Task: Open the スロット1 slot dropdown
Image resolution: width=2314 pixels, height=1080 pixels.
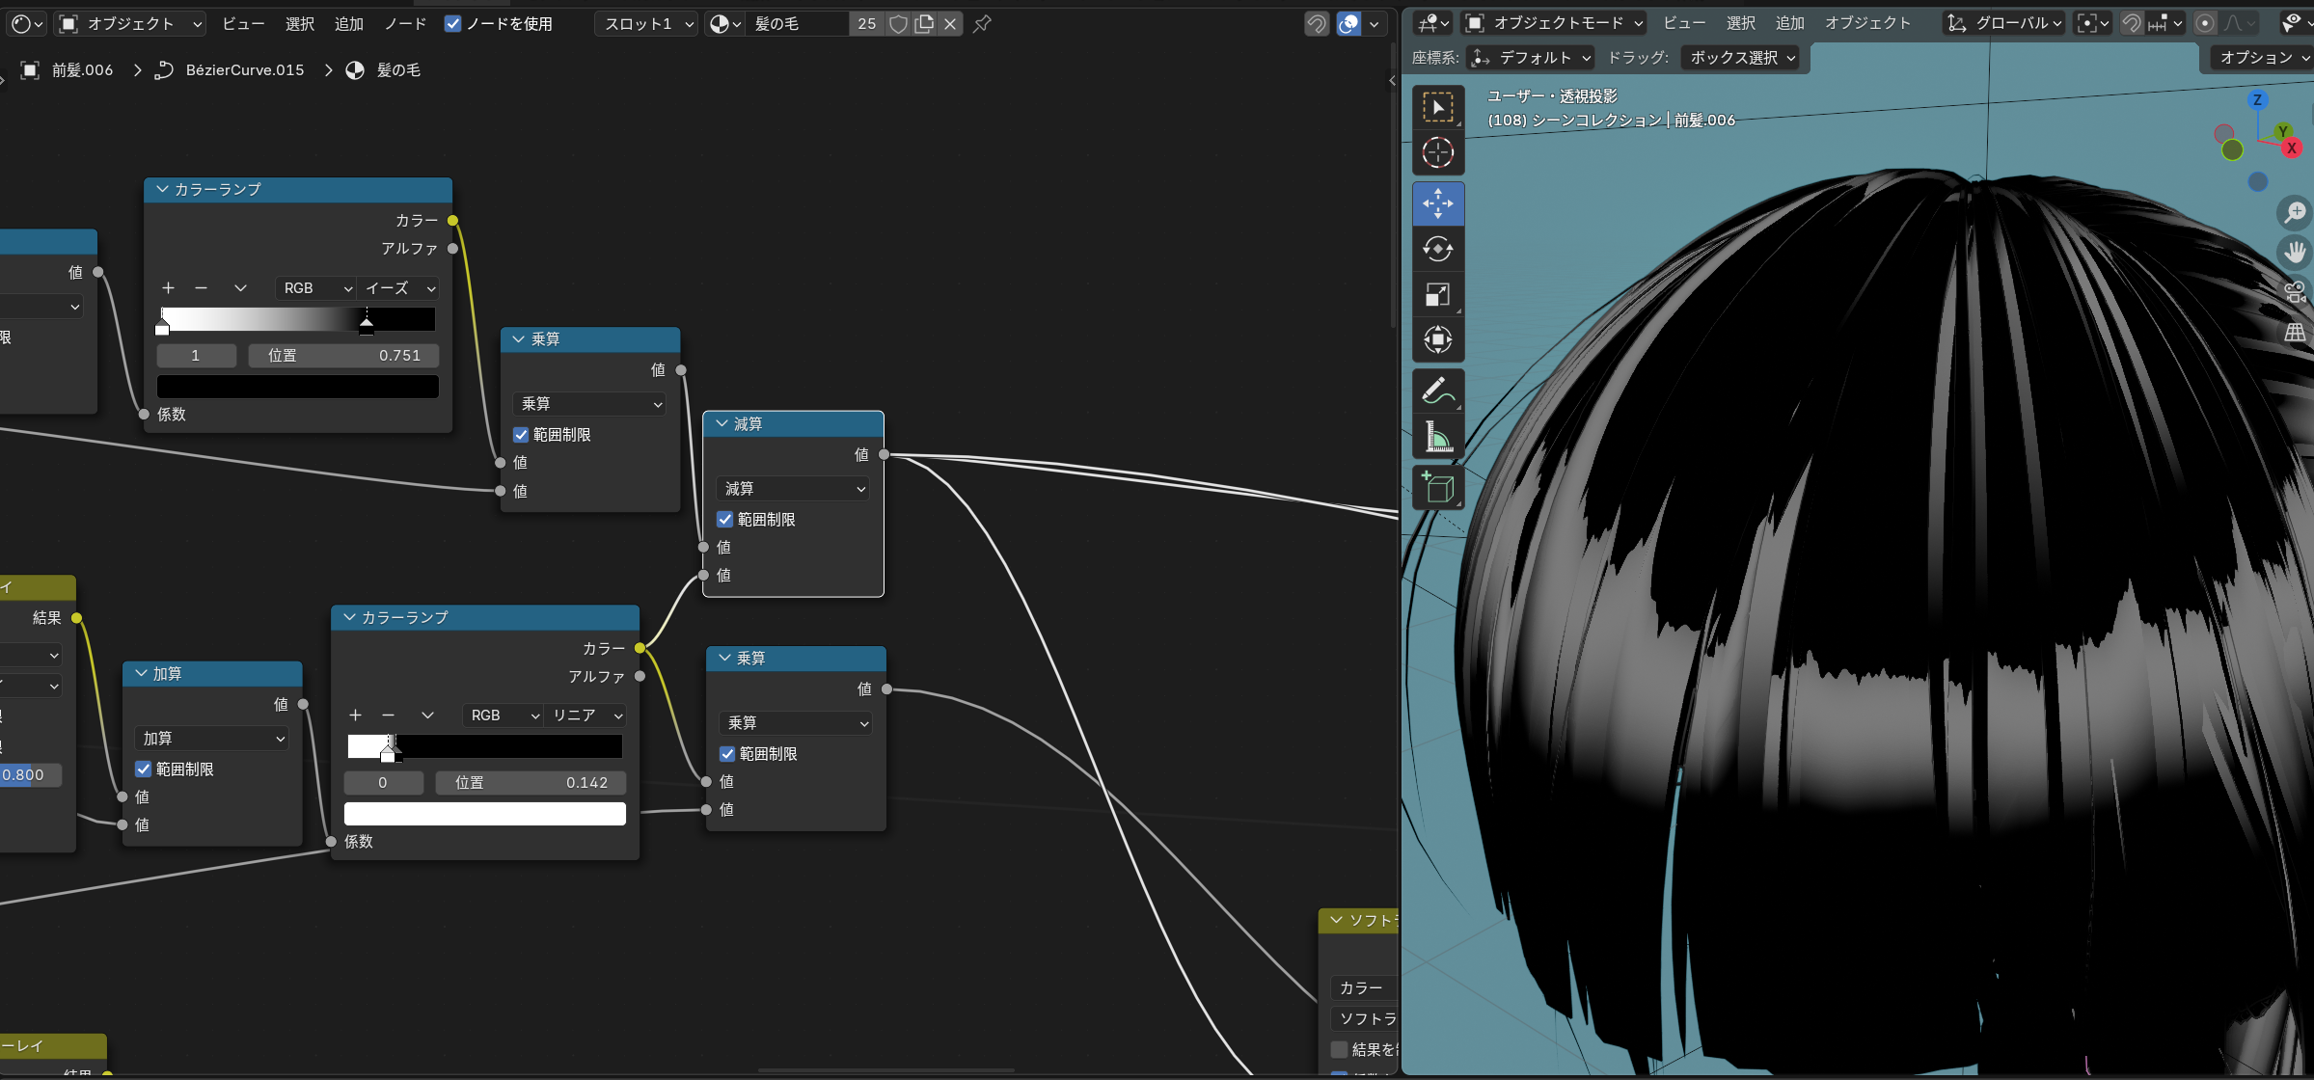Action: pos(646,24)
